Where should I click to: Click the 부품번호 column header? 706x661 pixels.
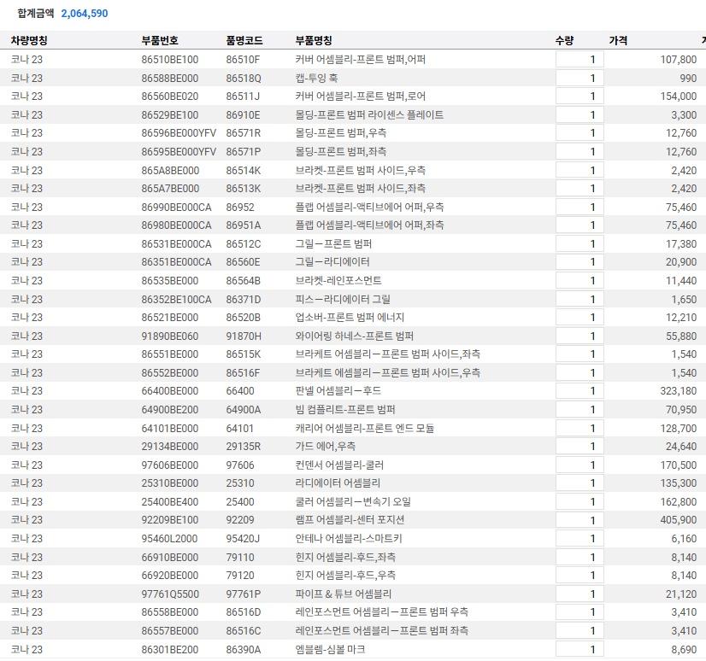click(x=160, y=40)
